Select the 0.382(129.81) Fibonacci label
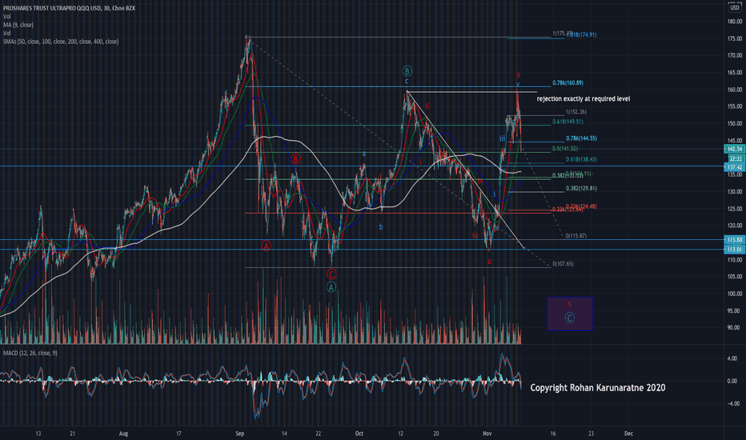The height and width of the screenshot is (440, 746). tap(581, 188)
